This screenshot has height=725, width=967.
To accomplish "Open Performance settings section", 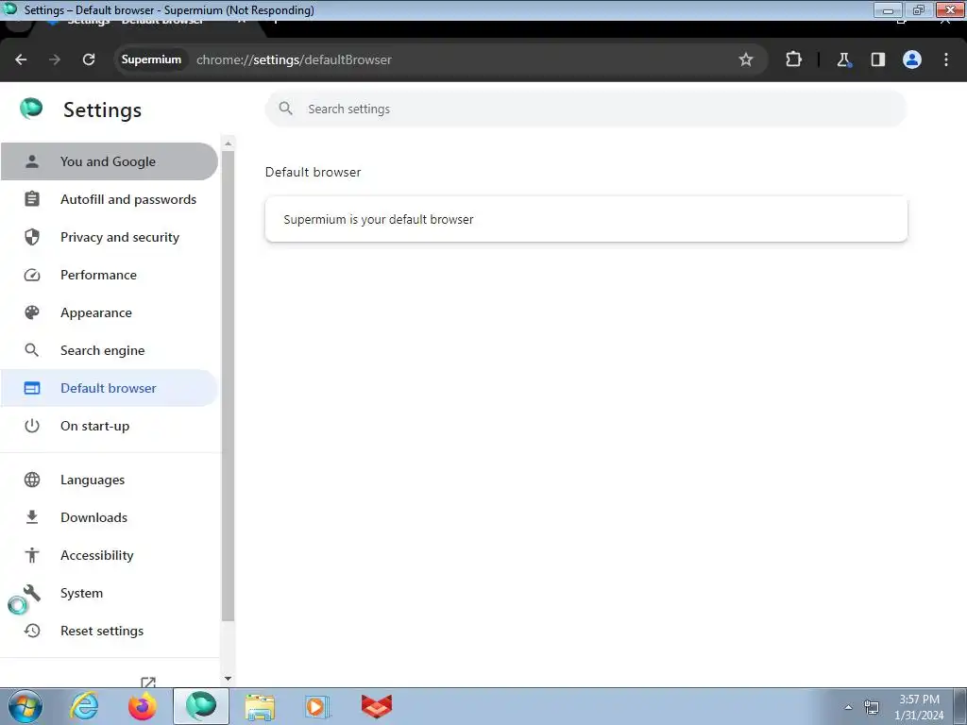I will coord(110,275).
